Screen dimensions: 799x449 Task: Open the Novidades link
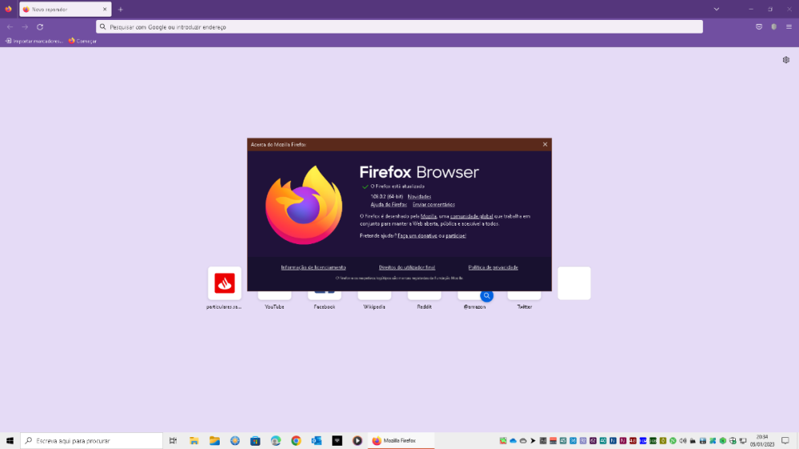click(419, 197)
